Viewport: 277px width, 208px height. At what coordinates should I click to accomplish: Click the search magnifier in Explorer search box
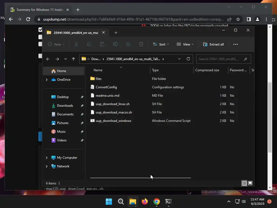(x=245, y=59)
